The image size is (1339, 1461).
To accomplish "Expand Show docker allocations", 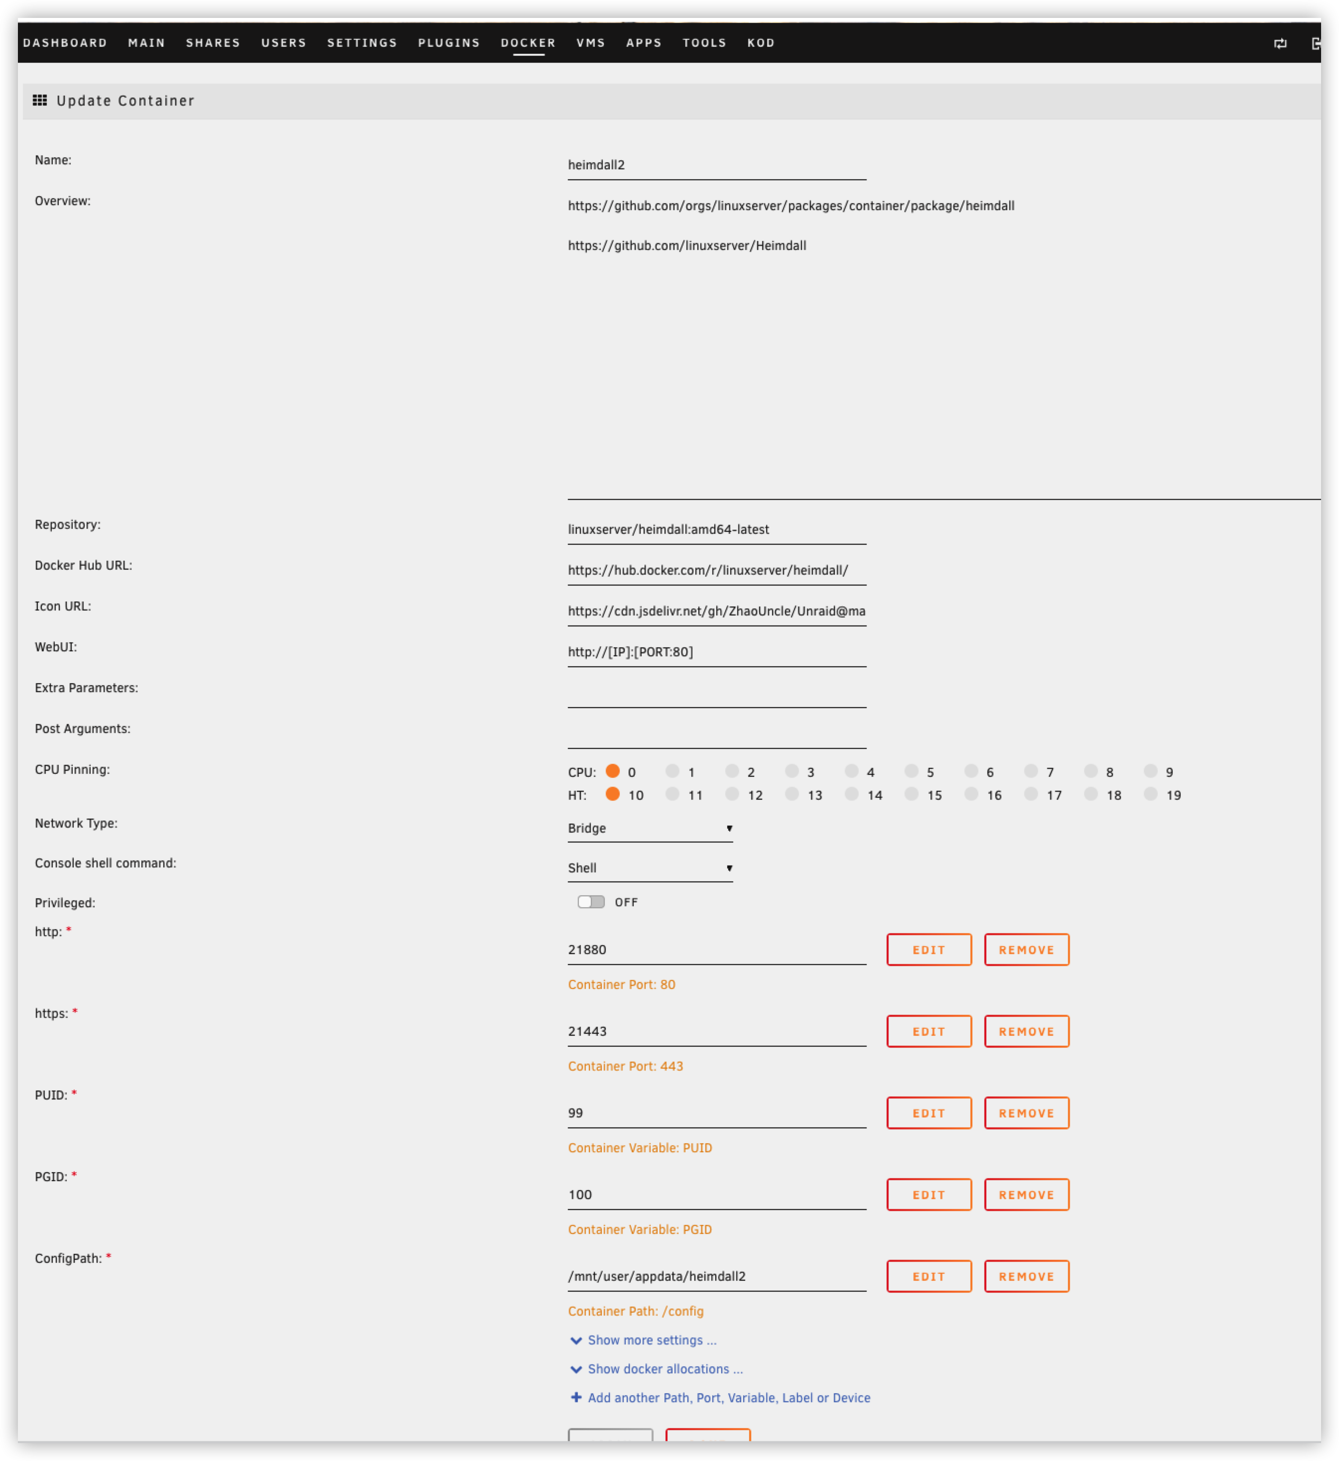I will [664, 1369].
